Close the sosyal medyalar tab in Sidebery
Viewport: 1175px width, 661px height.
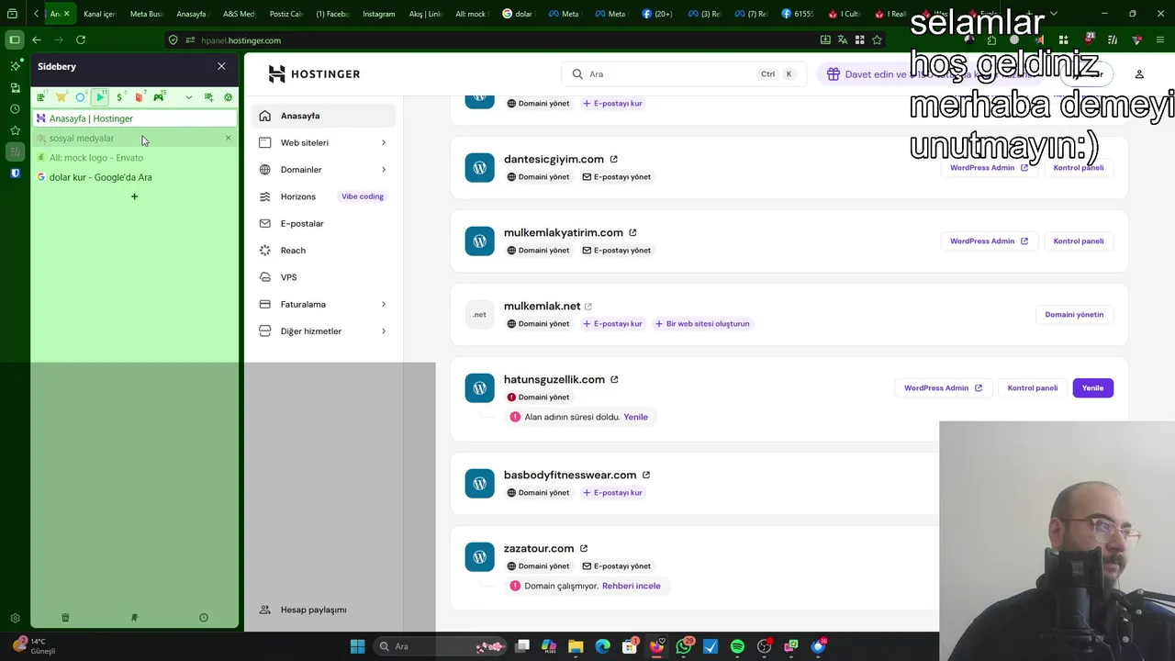[229, 138]
